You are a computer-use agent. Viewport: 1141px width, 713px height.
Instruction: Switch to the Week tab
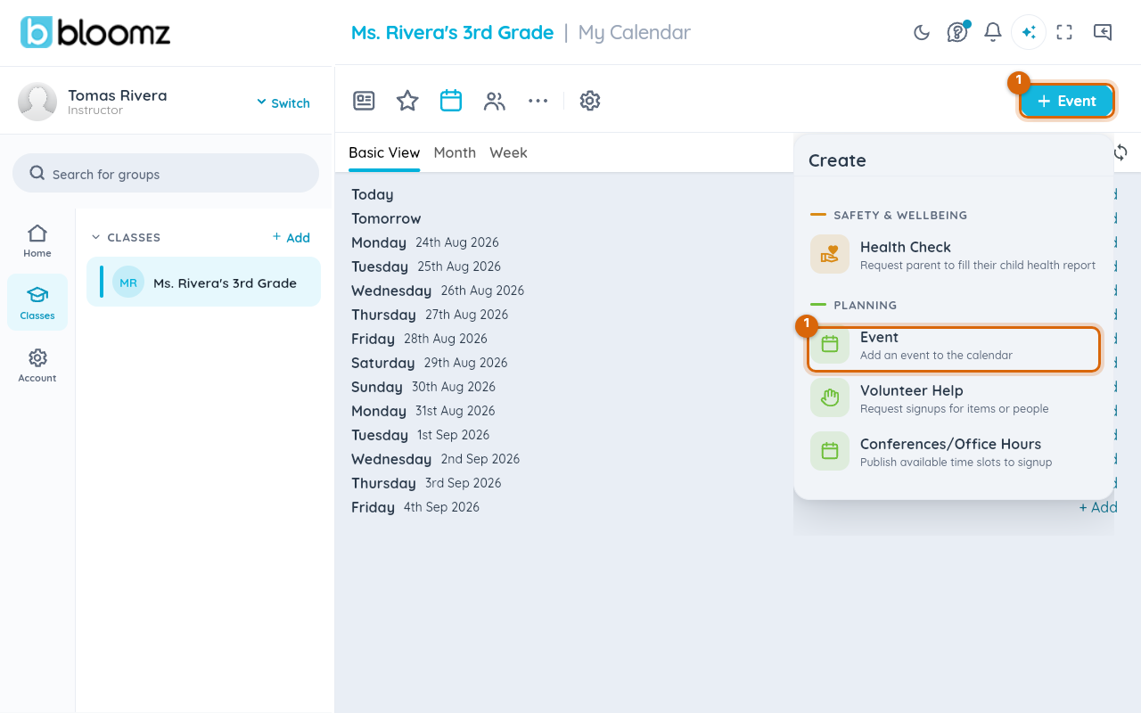tap(508, 152)
